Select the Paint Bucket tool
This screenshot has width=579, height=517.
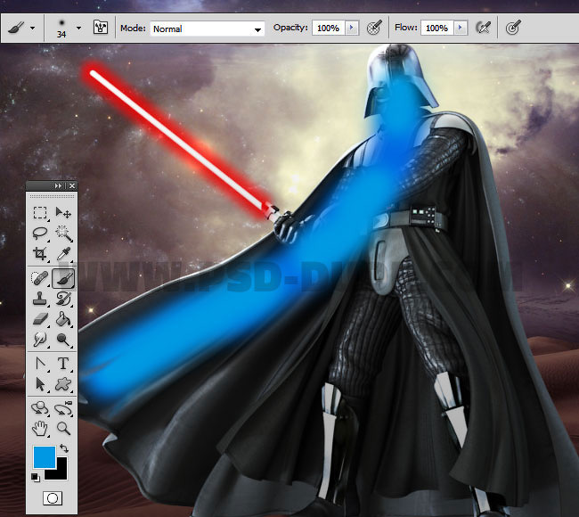[63, 319]
